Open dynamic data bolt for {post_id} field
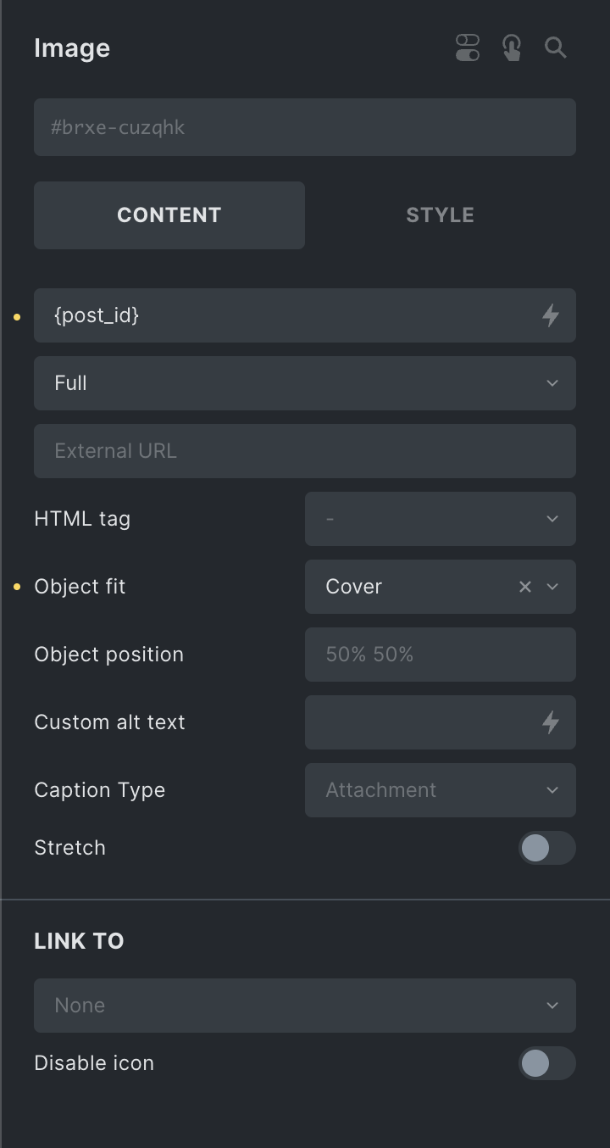Image resolution: width=610 pixels, height=1148 pixels. click(x=551, y=315)
